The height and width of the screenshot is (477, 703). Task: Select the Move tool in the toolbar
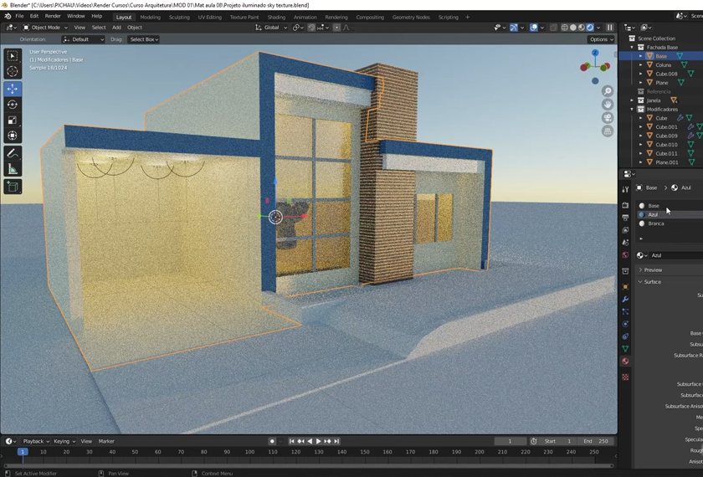pyautogui.click(x=13, y=89)
